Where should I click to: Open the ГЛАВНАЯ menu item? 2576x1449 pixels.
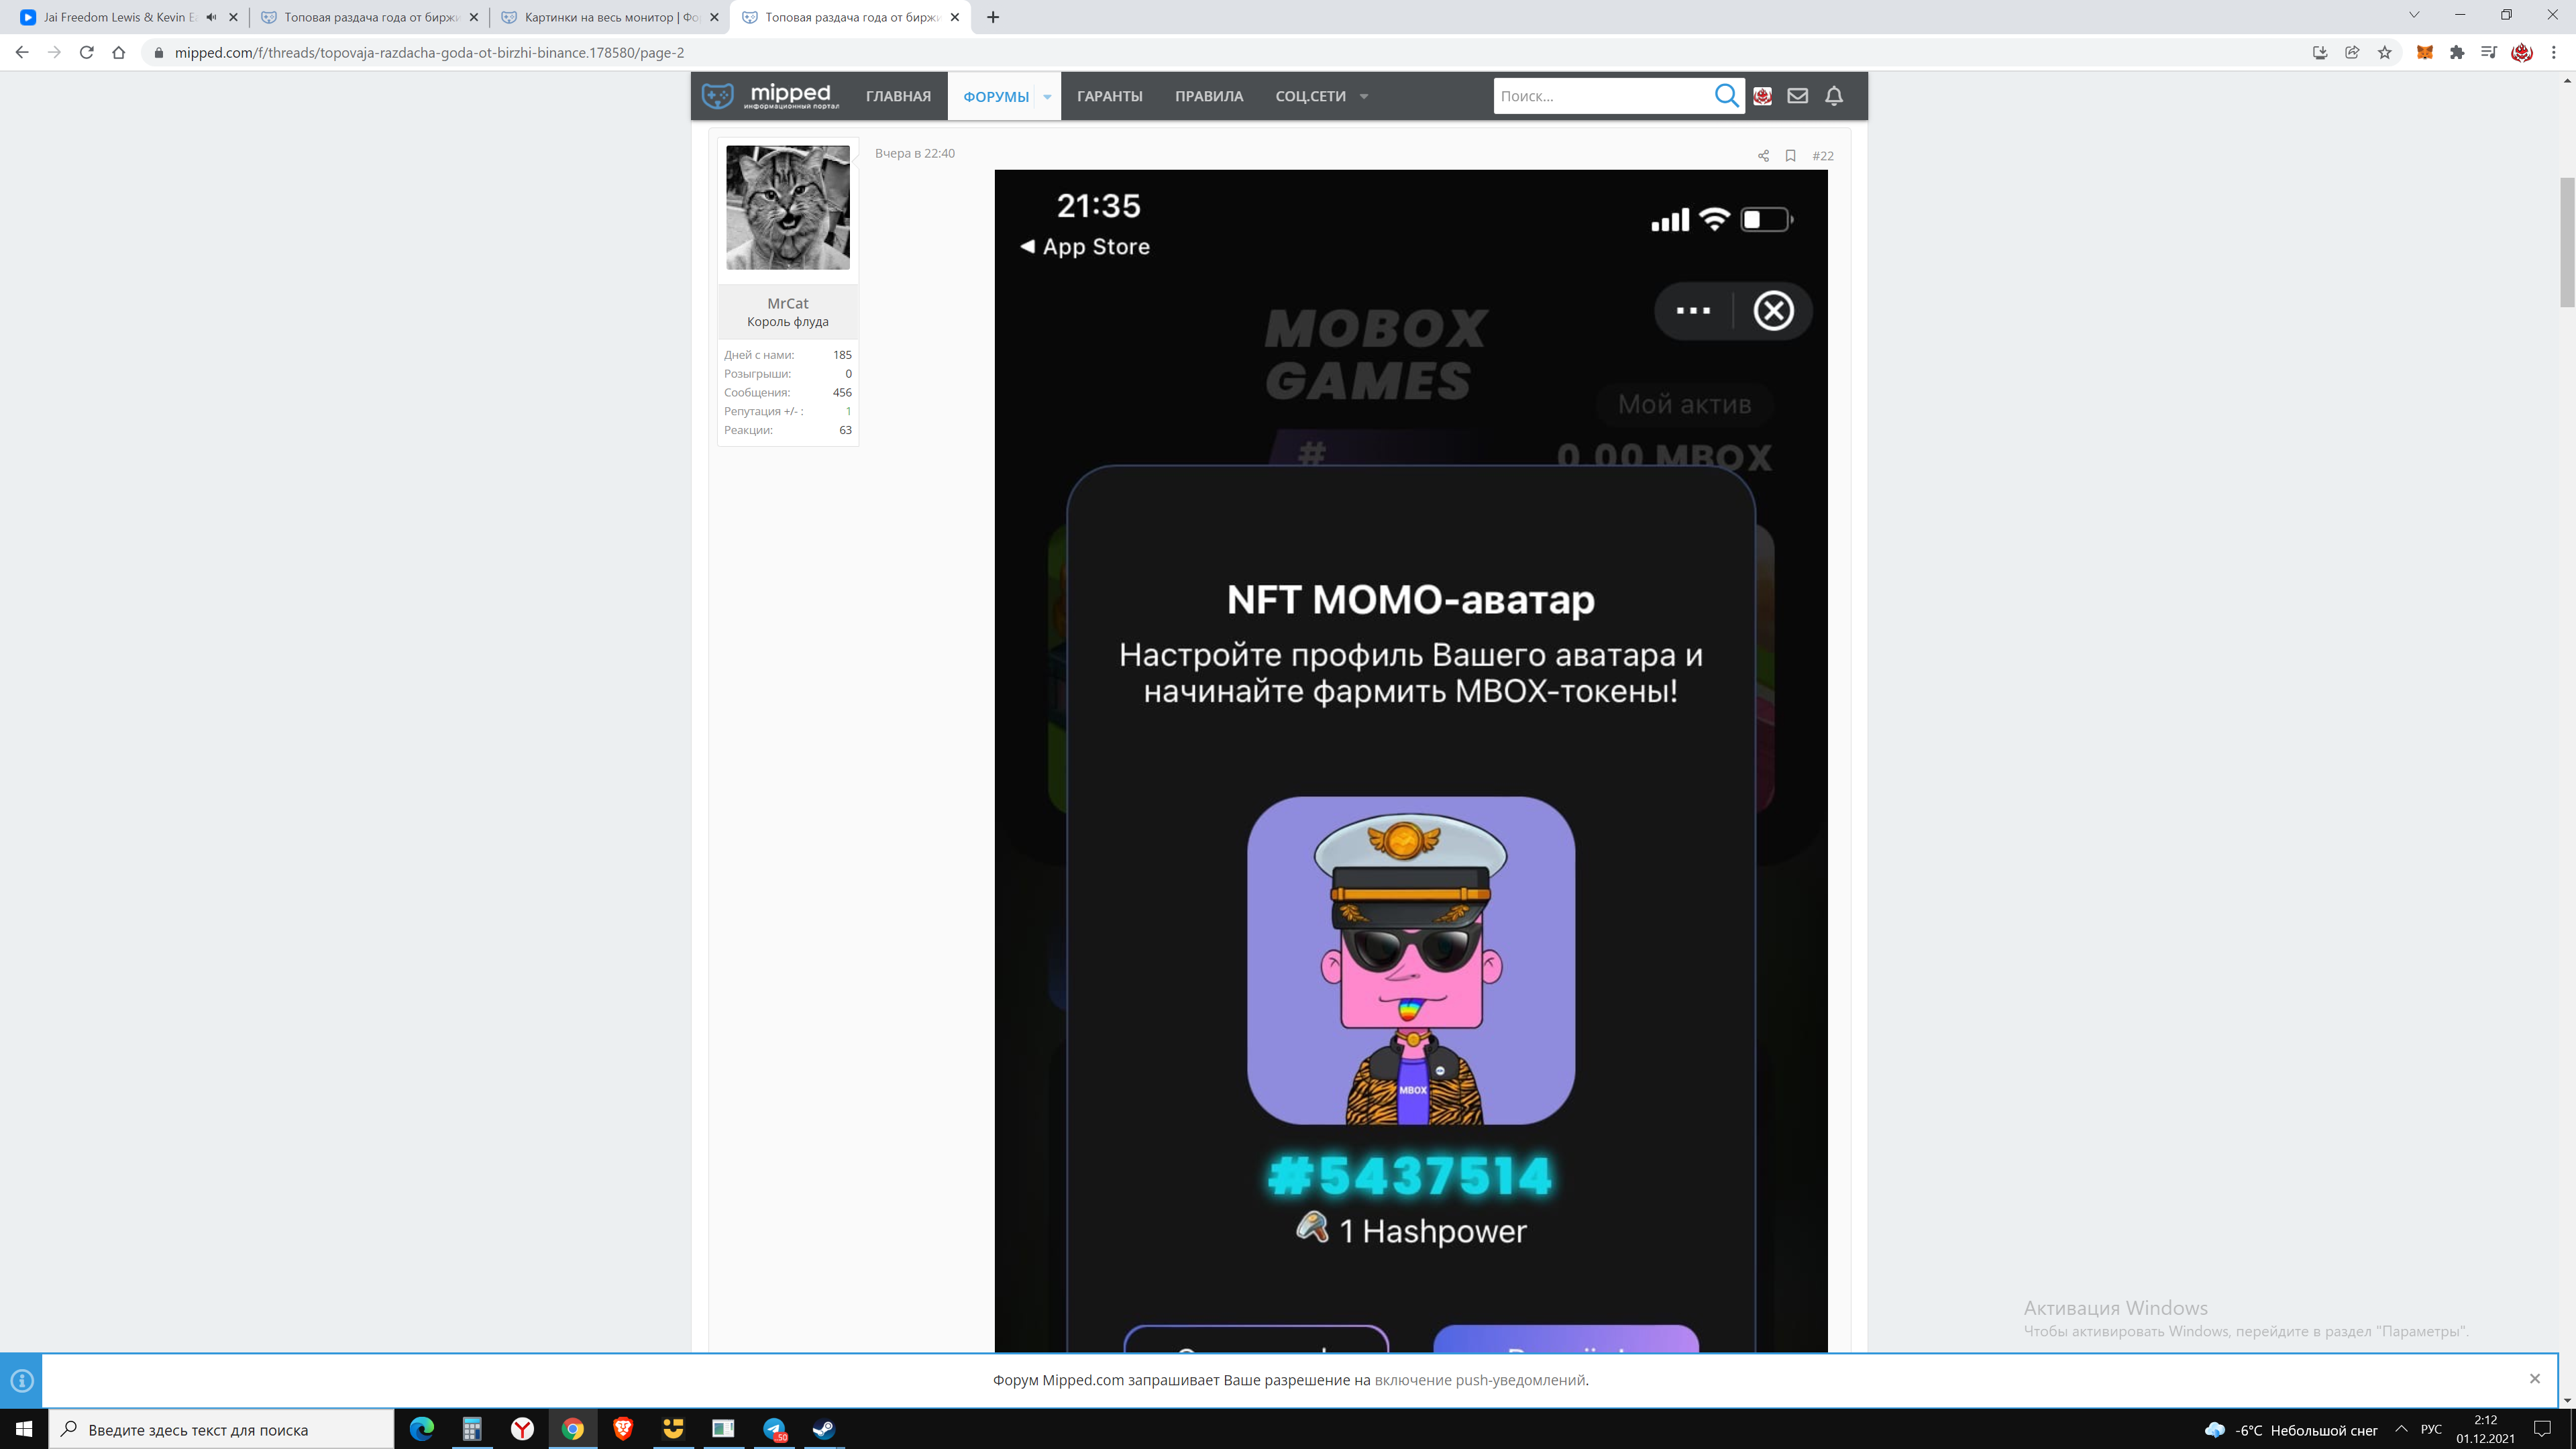(x=898, y=96)
